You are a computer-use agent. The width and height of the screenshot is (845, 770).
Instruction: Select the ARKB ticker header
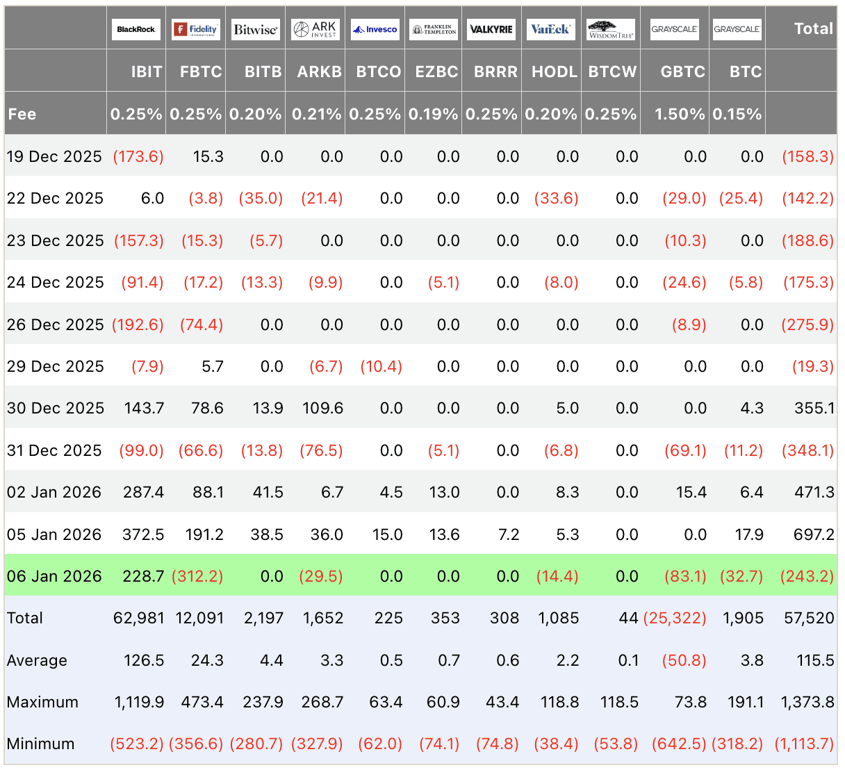pyautogui.click(x=320, y=72)
